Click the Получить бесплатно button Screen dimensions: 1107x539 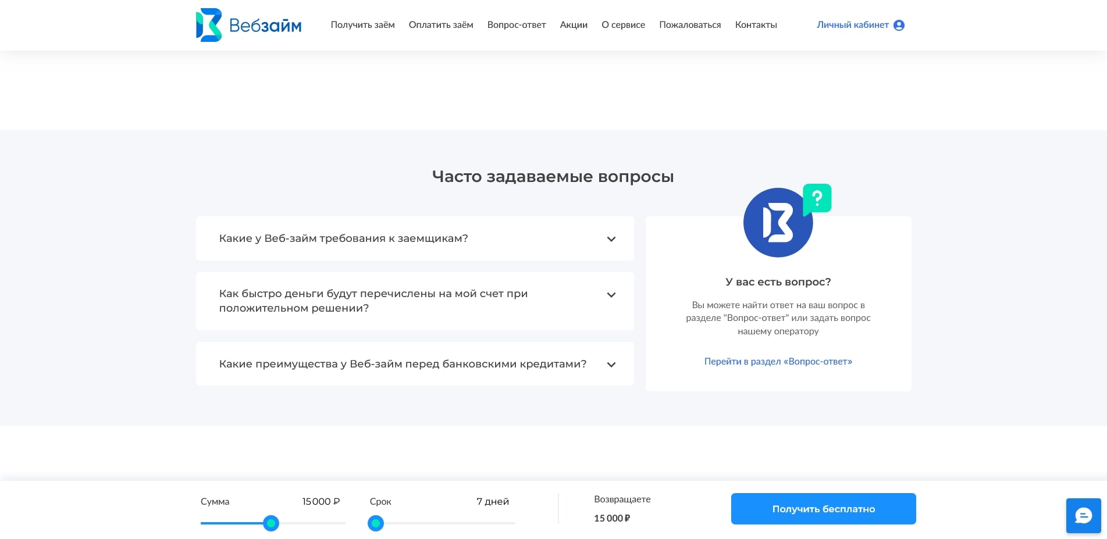[823, 508]
